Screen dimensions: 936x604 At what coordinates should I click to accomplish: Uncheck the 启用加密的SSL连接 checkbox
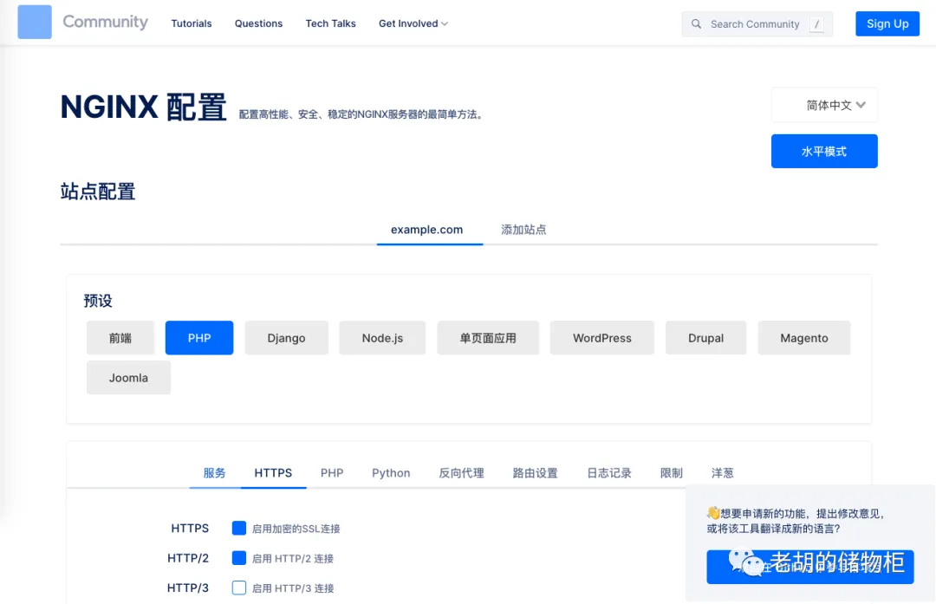pyautogui.click(x=239, y=529)
